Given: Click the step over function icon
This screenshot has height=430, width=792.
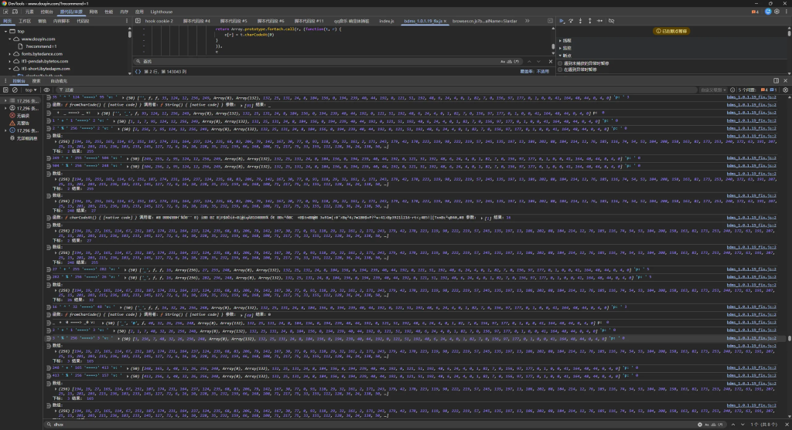Looking at the screenshot, I should (x=572, y=22).
